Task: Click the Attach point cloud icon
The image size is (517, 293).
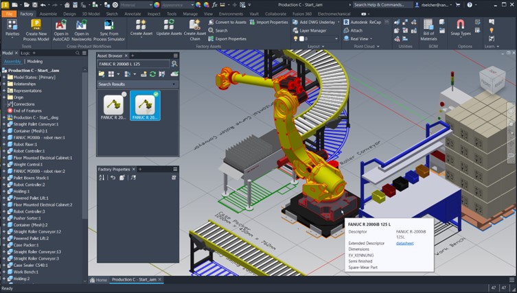Action: [x=346, y=30]
